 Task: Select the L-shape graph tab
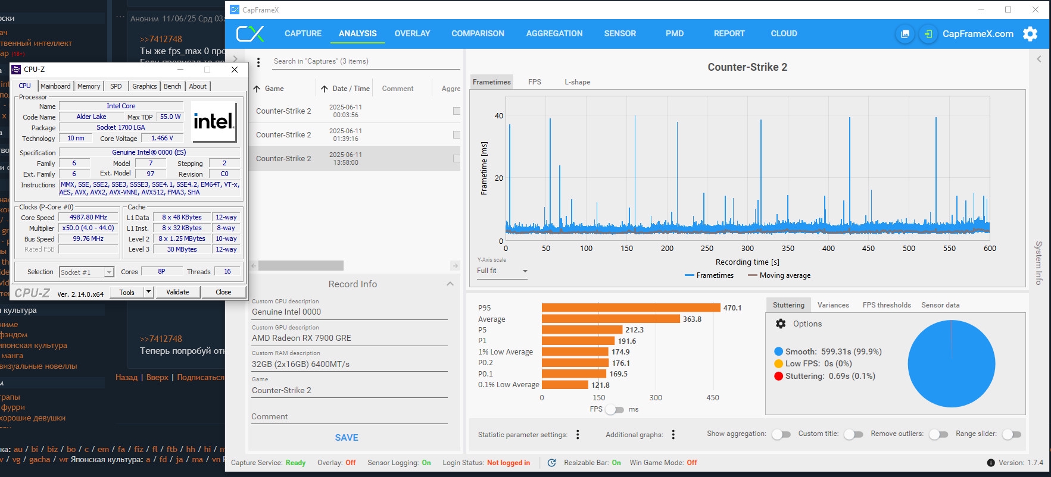[x=578, y=82]
